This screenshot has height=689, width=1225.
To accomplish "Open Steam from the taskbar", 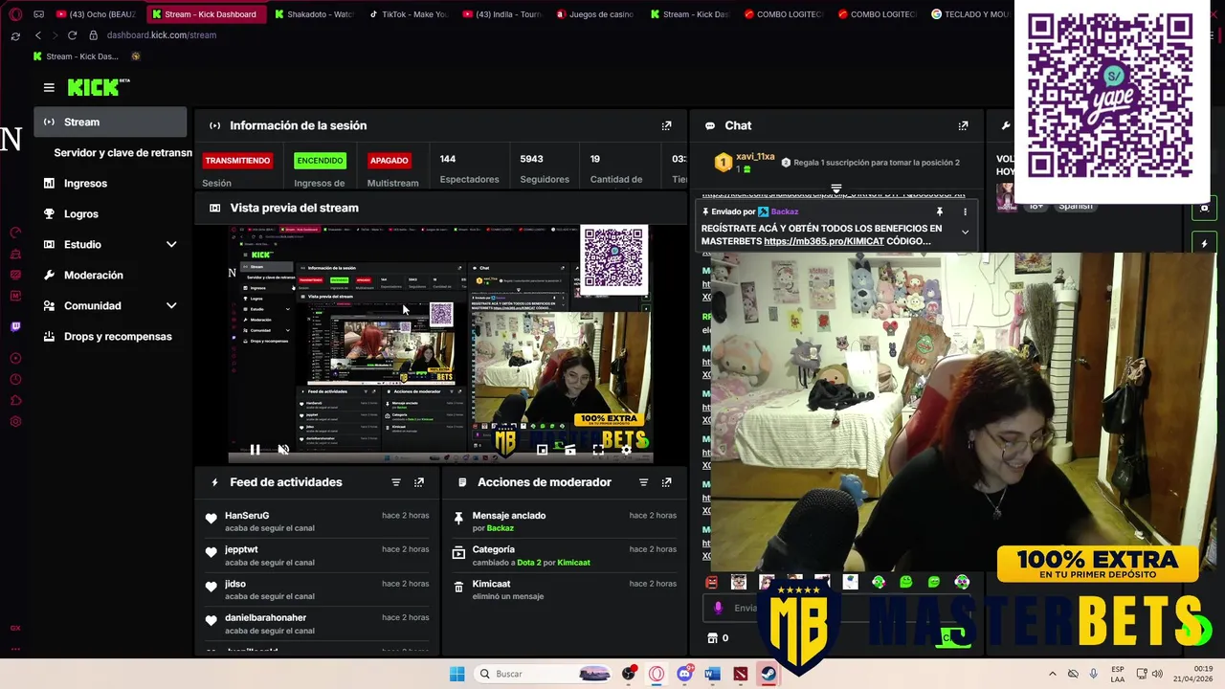I will coord(768,674).
